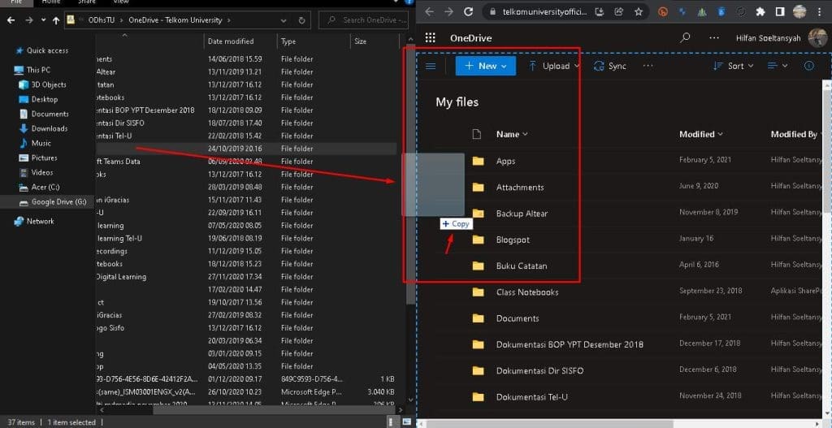Open Hilfan Soeltansyah account avatar
The image size is (832, 428).
click(x=817, y=37)
